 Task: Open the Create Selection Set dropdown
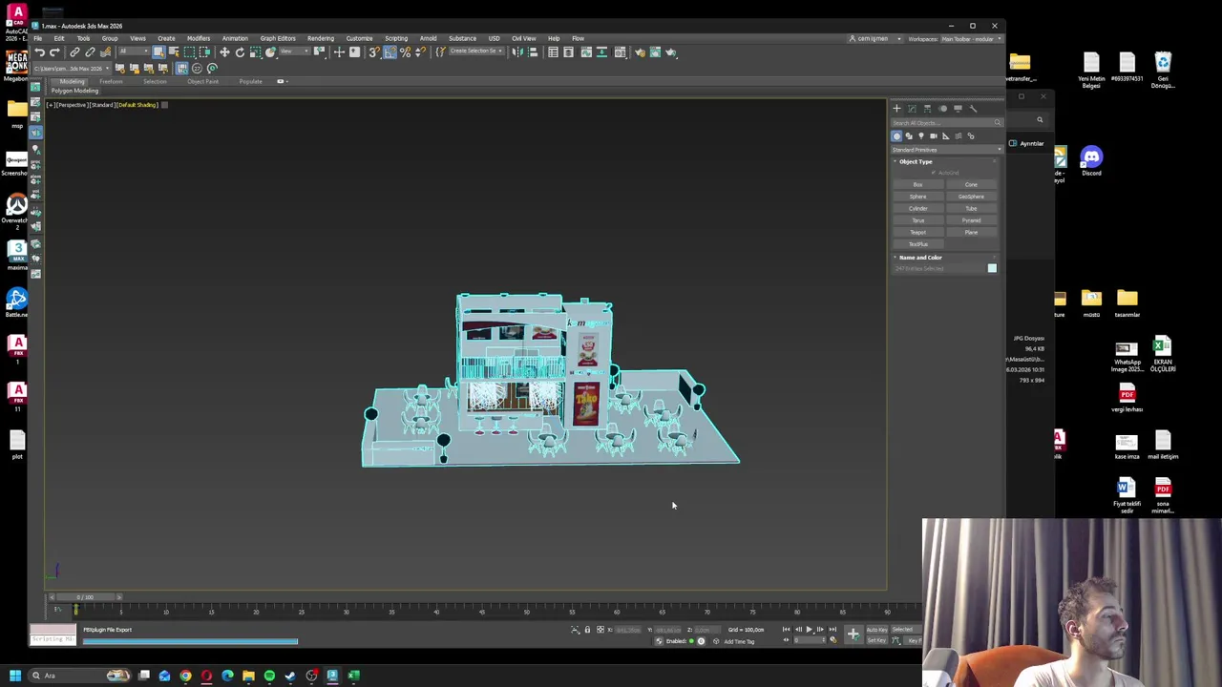coord(476,52)
